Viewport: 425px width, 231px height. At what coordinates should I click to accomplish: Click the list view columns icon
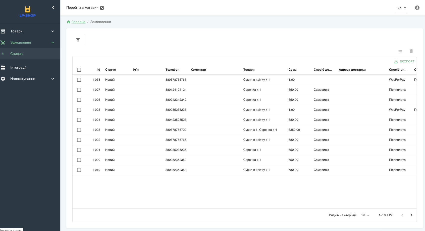coord(400,51)
